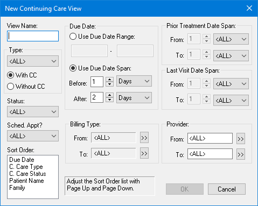
Task: Click the Billing Type To field
Action: pyautogui.click(x=114, y=153)
